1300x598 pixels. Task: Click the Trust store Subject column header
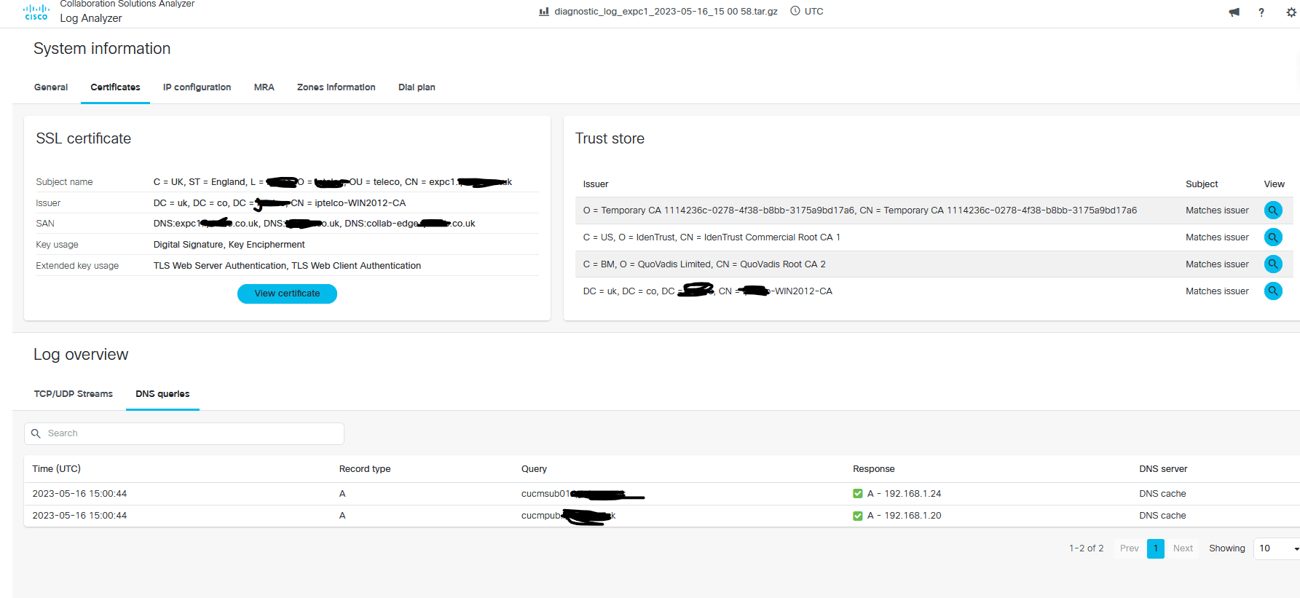[1202, 184]
